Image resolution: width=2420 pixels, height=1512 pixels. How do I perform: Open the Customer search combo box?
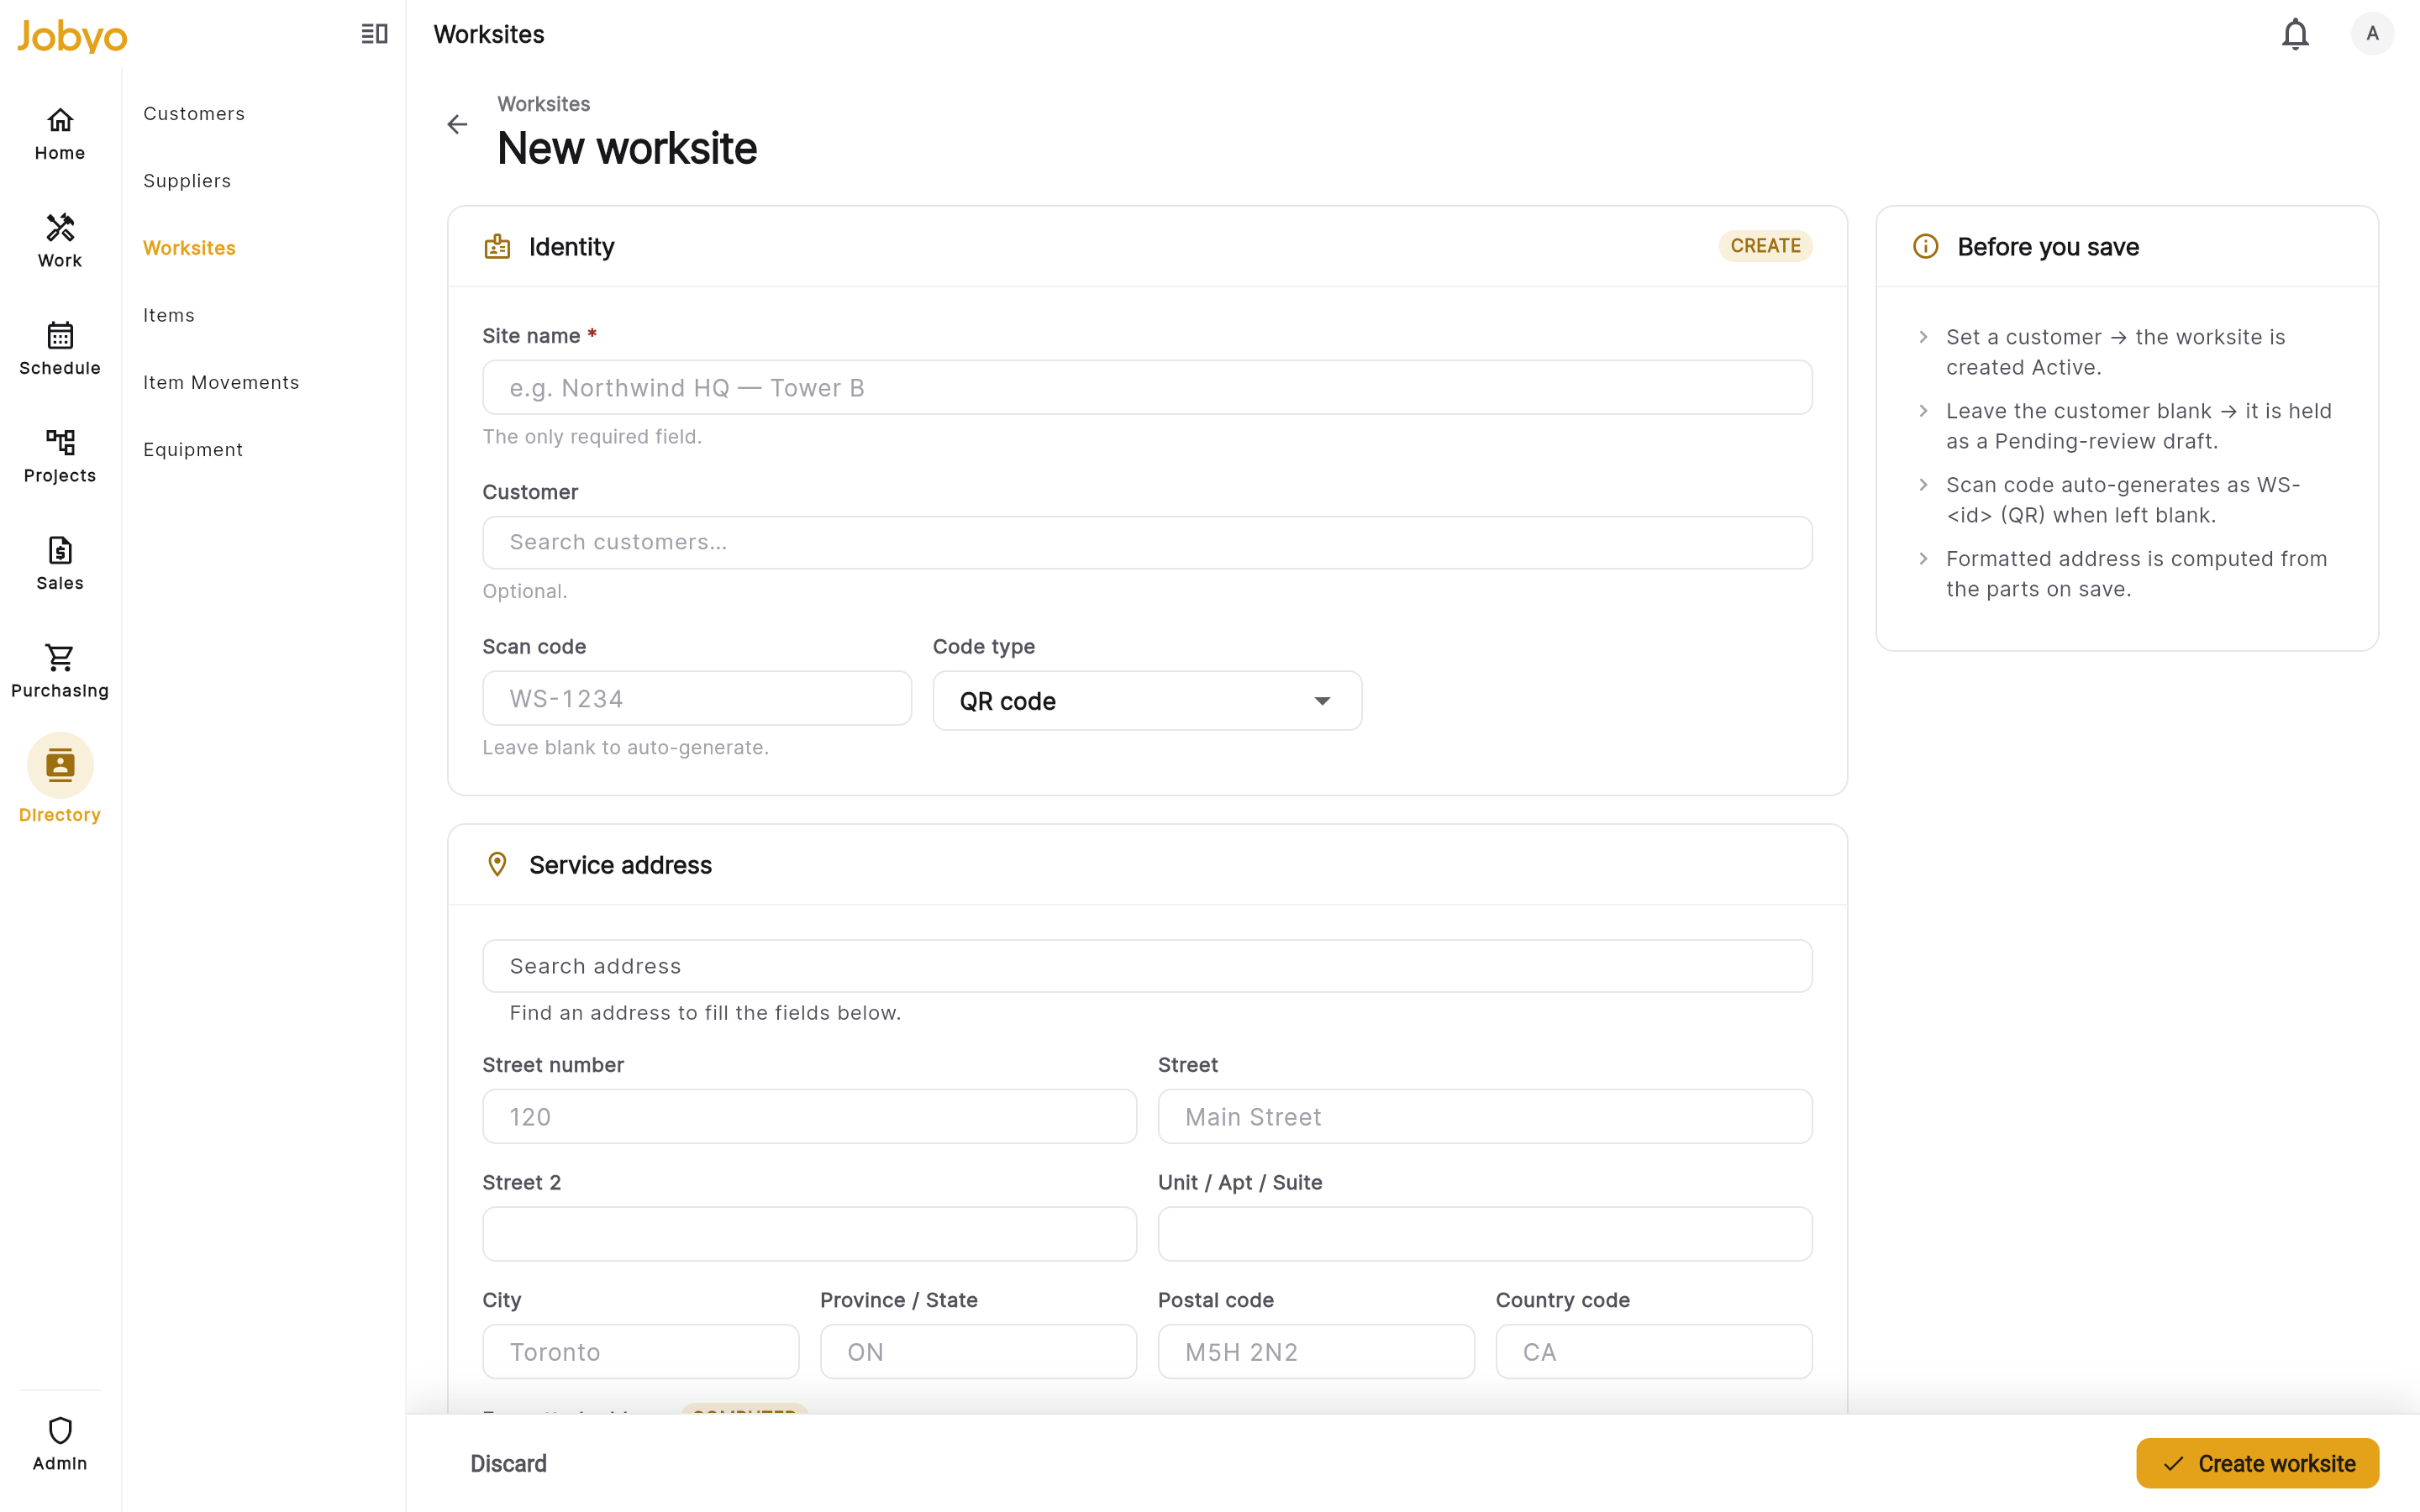[x=1147, y=542]
